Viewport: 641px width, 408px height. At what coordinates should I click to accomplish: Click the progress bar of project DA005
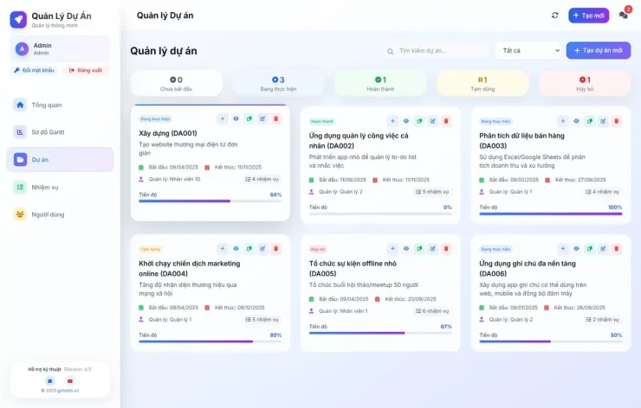click(380, 333)
